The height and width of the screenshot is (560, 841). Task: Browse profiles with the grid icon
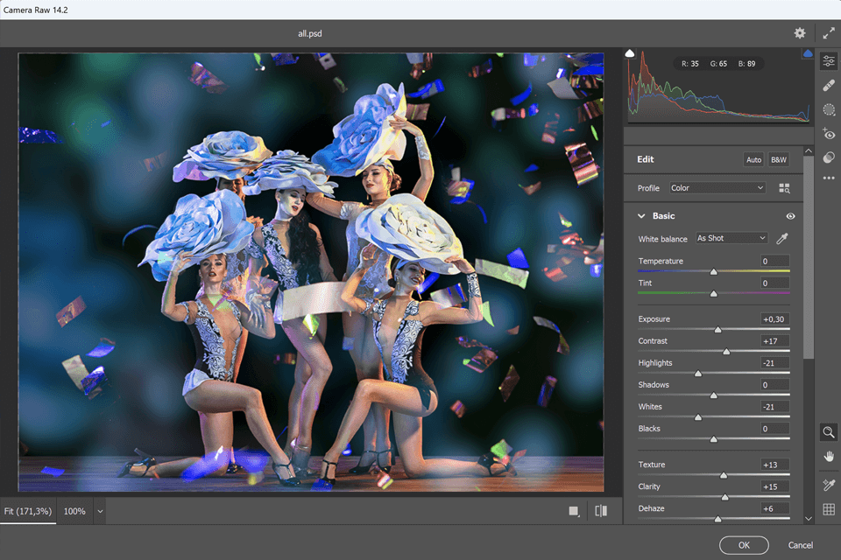pyautogui.click(x=784, y=188)
